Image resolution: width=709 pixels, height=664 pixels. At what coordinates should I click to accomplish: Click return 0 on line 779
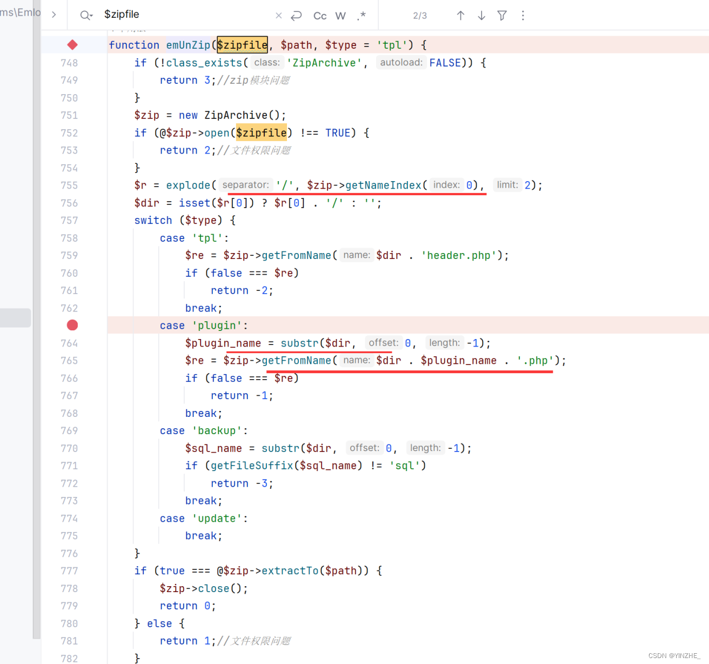[x=188, y=606]
